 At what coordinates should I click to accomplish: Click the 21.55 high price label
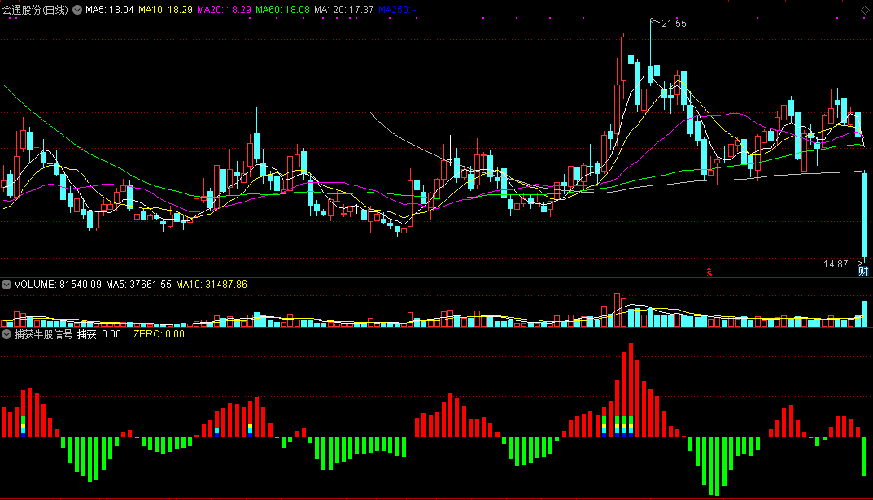[x=674, y=24]
